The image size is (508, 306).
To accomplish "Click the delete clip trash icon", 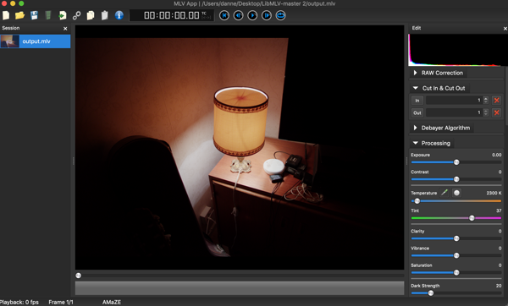I will click(48, 15).
